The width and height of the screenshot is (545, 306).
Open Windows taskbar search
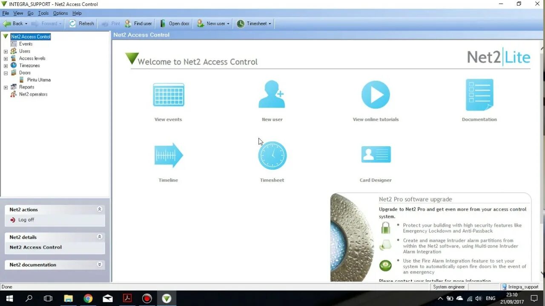(29, 298)
